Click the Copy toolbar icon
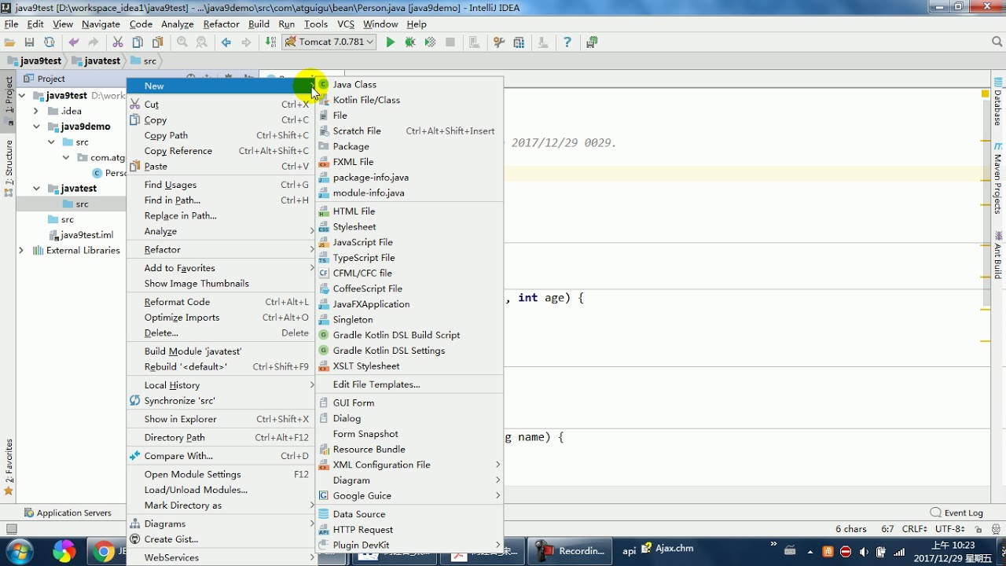 [138, 42]
